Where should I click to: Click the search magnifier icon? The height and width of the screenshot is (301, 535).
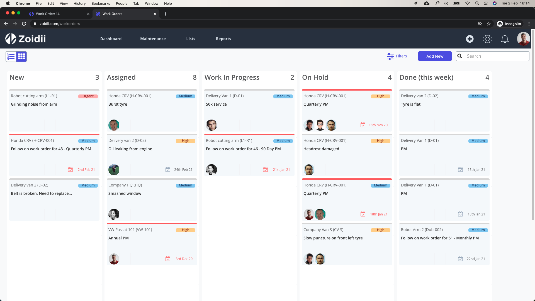coord(460,56)
